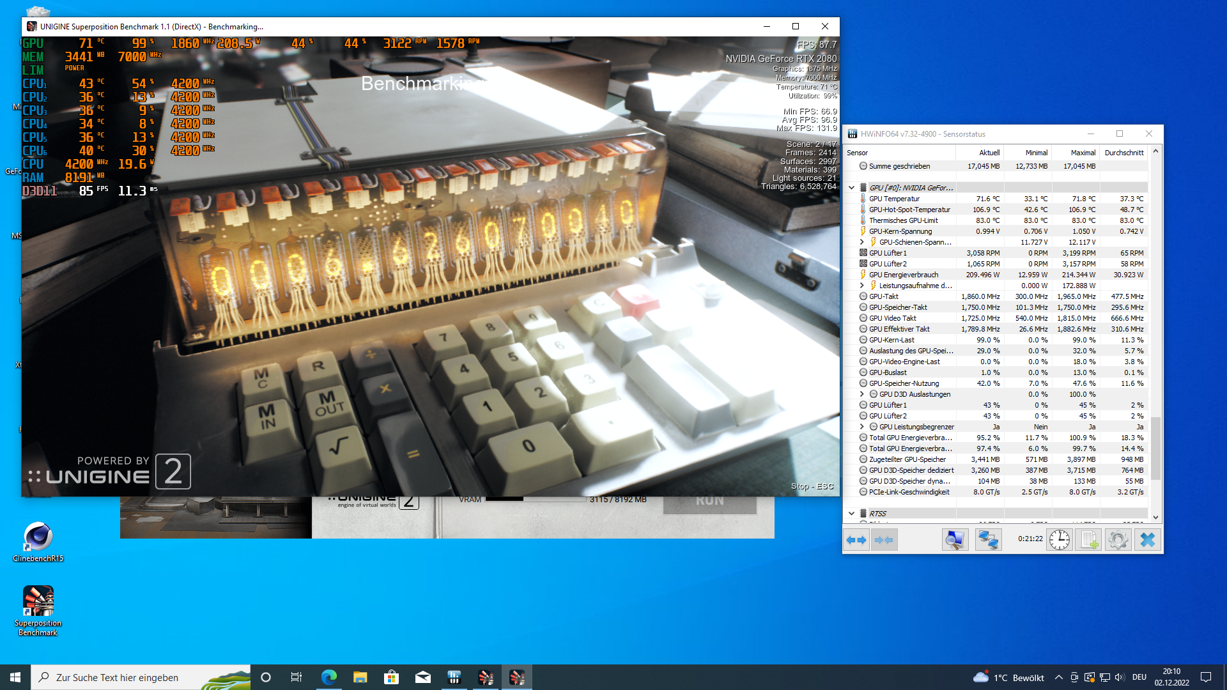Click the Aktuell column header
This screenshot has height=690, width=1227.
pyautogui.click(x=989, y=153)
